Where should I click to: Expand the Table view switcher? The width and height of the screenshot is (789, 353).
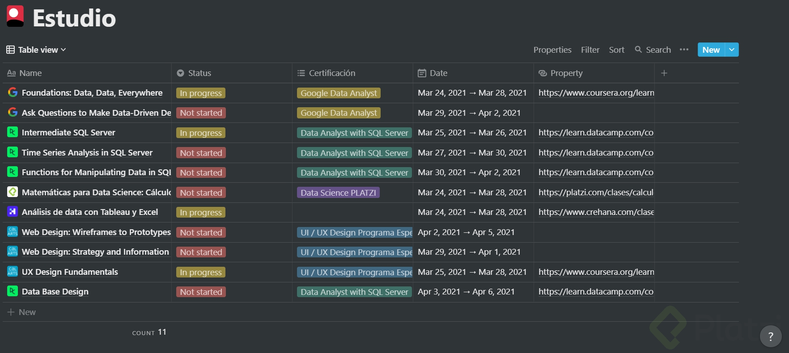[36, 50]
